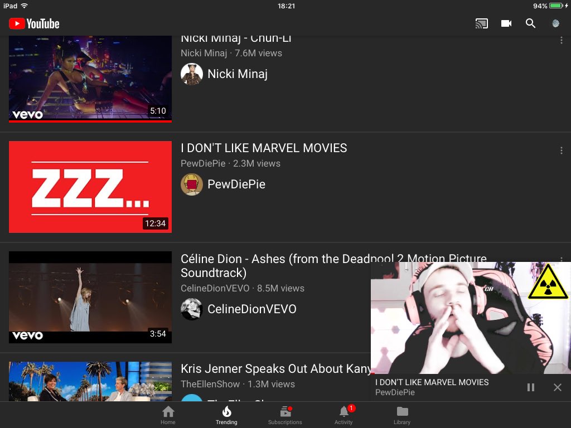Viewport: 571px width, 428px height.
Task: Tap the PewDiePie · 2.3M views text
Action: point(230,163)
